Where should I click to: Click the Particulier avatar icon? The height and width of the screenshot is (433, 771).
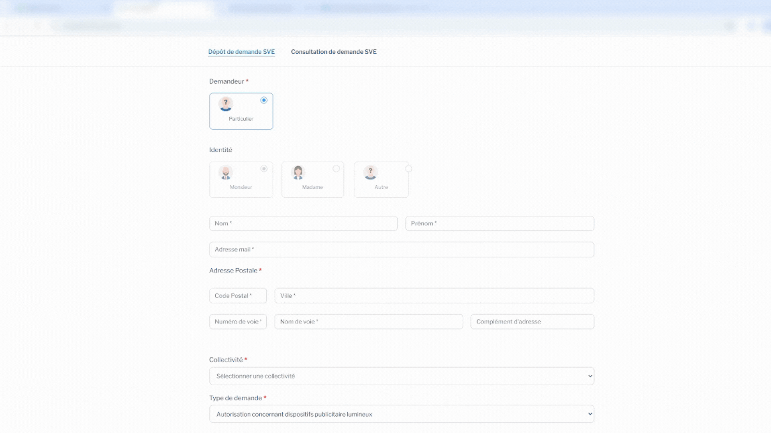tap(226, 104)
